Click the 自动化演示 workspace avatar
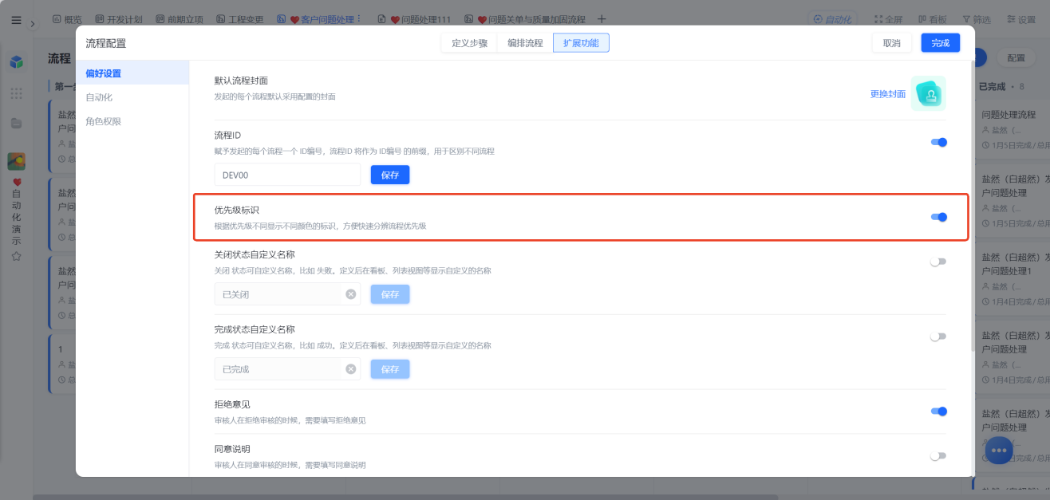Image resolution: width=1050 pixels, height=500 pixels. pyautogui.click(x=16, y=161)
